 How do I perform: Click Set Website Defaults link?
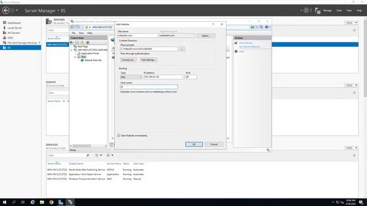tap(250, 47)
